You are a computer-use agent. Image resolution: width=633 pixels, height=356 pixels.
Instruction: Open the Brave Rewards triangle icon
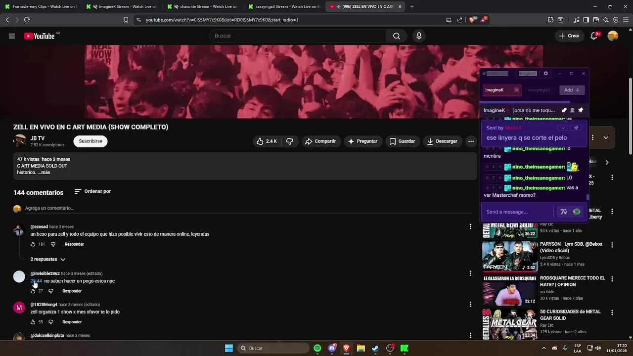coord(484,20)
